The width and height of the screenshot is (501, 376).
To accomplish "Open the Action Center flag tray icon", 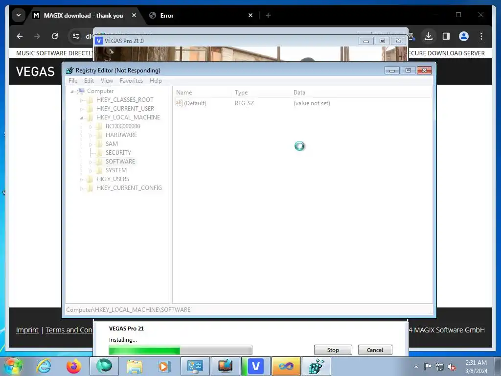I will tap(428, 367).
